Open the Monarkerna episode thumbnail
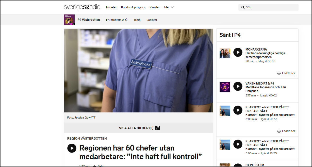The width and height of the screenshot is (312, 167). 225,53
